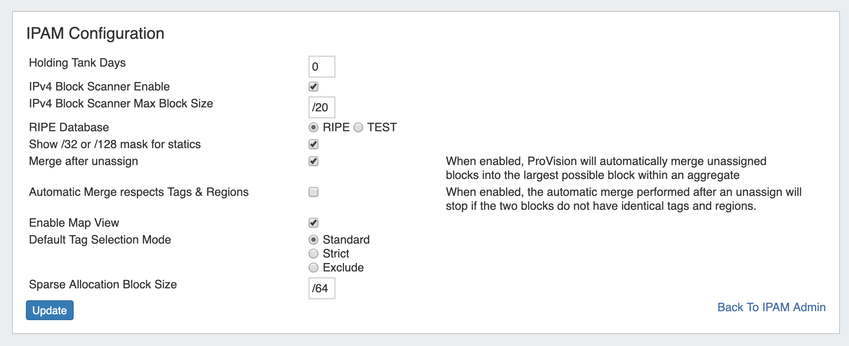Uncheck the Enable Map View checkbox
The width and height of the screenshot is (849, 346).
314,223
